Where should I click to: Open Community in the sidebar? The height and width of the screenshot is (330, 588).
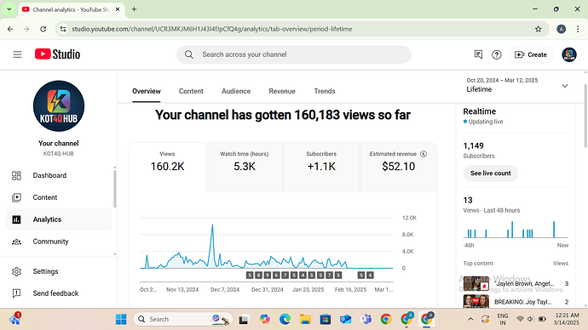coord(59,242)
